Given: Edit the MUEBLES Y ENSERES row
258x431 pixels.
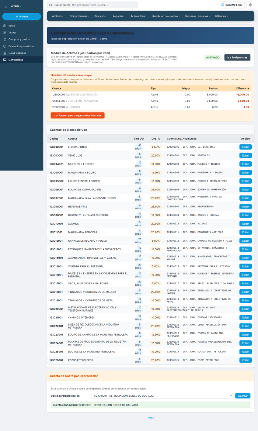Looking at the screenshot, I should click(x=245, y=164).
